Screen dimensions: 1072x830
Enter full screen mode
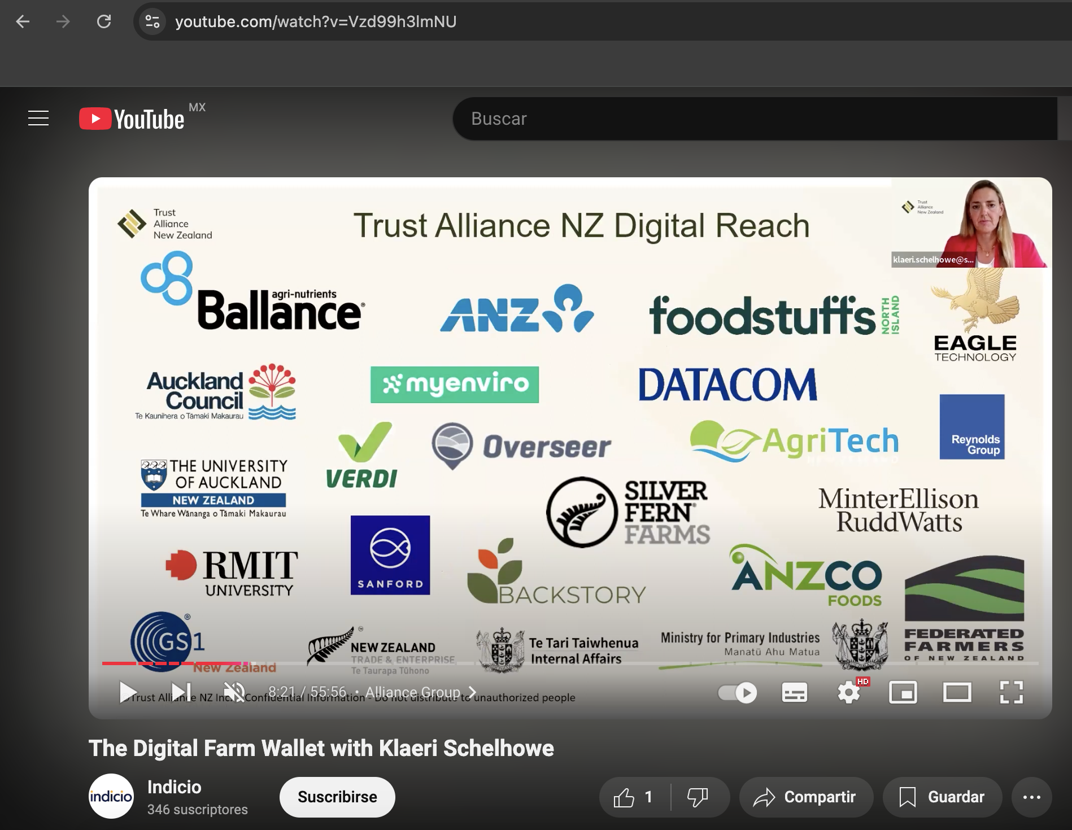coord(1012,692)
